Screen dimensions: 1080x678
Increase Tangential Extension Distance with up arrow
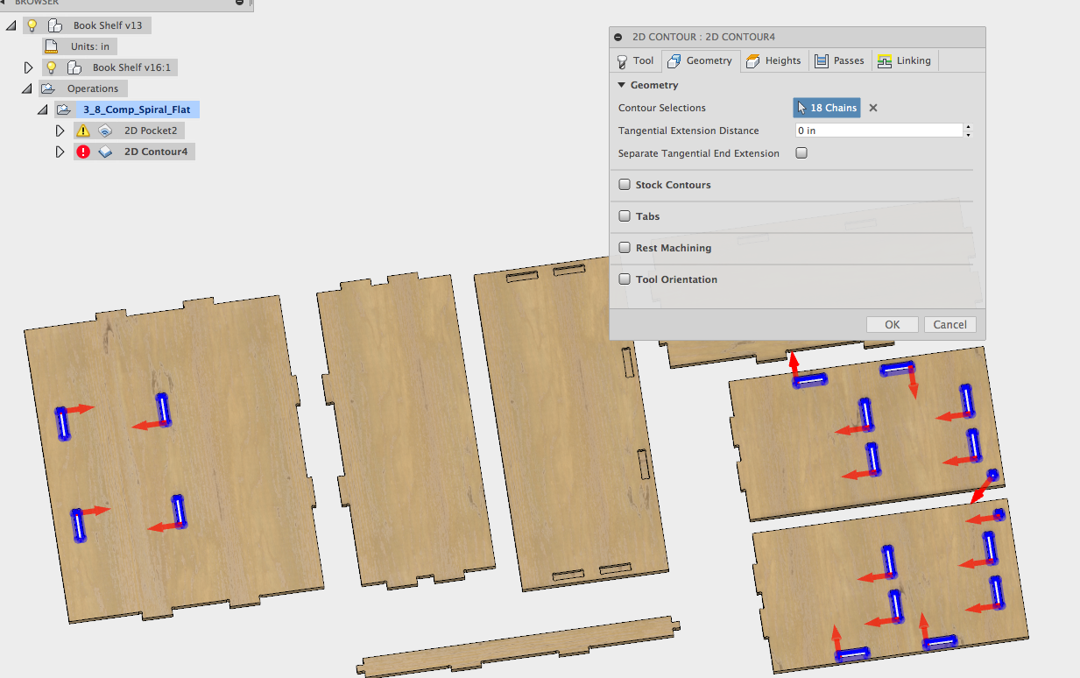coord(968,127)
